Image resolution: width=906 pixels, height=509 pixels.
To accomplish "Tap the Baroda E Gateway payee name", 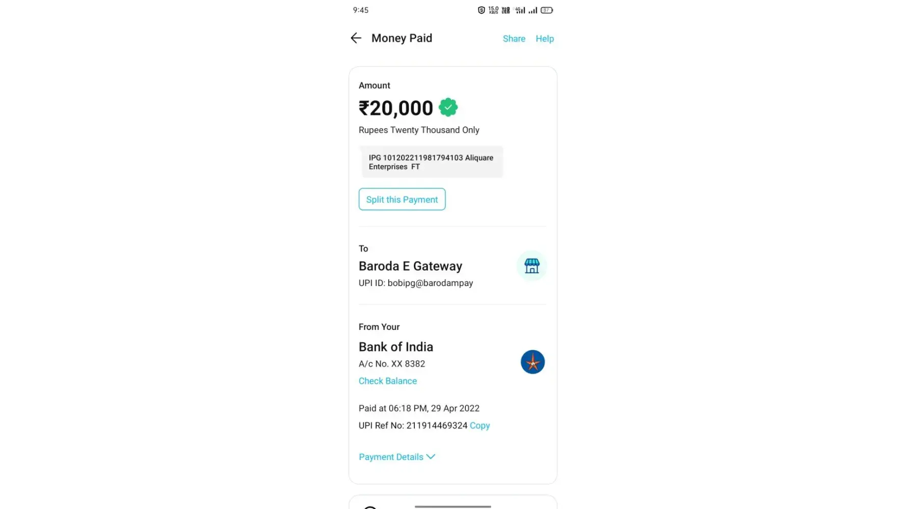I will 410,266.
